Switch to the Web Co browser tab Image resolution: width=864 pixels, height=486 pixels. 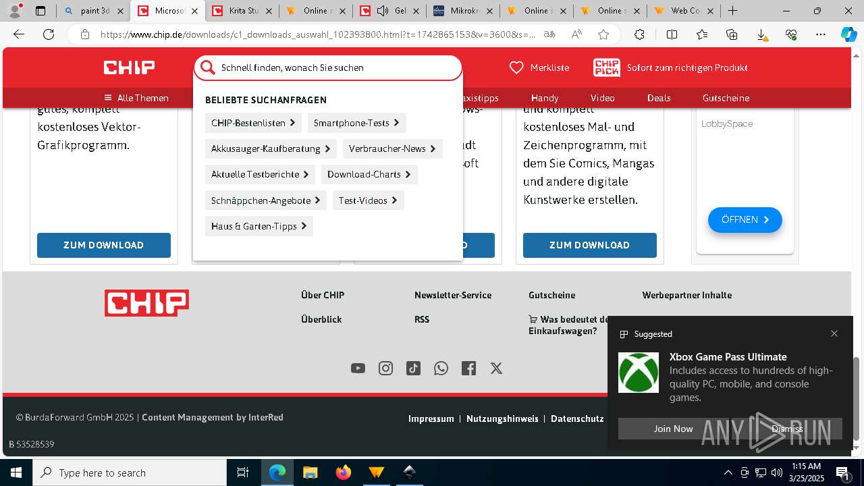pyautogui.click(x=683, y=11)
